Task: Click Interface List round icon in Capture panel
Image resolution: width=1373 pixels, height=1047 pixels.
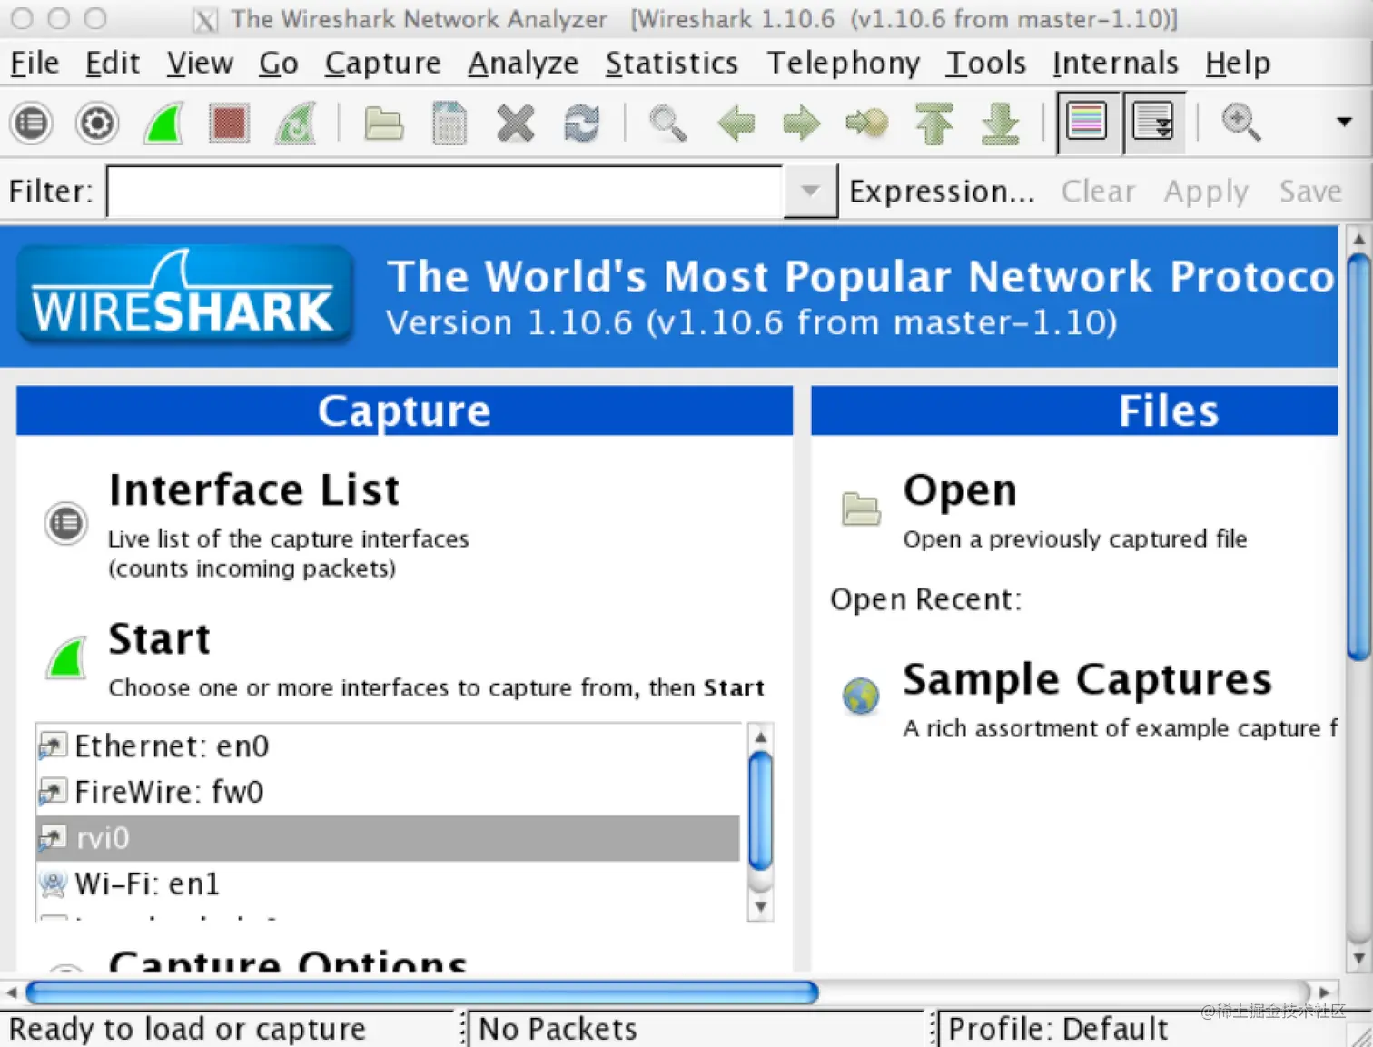Action: click(x=66, y=523)
